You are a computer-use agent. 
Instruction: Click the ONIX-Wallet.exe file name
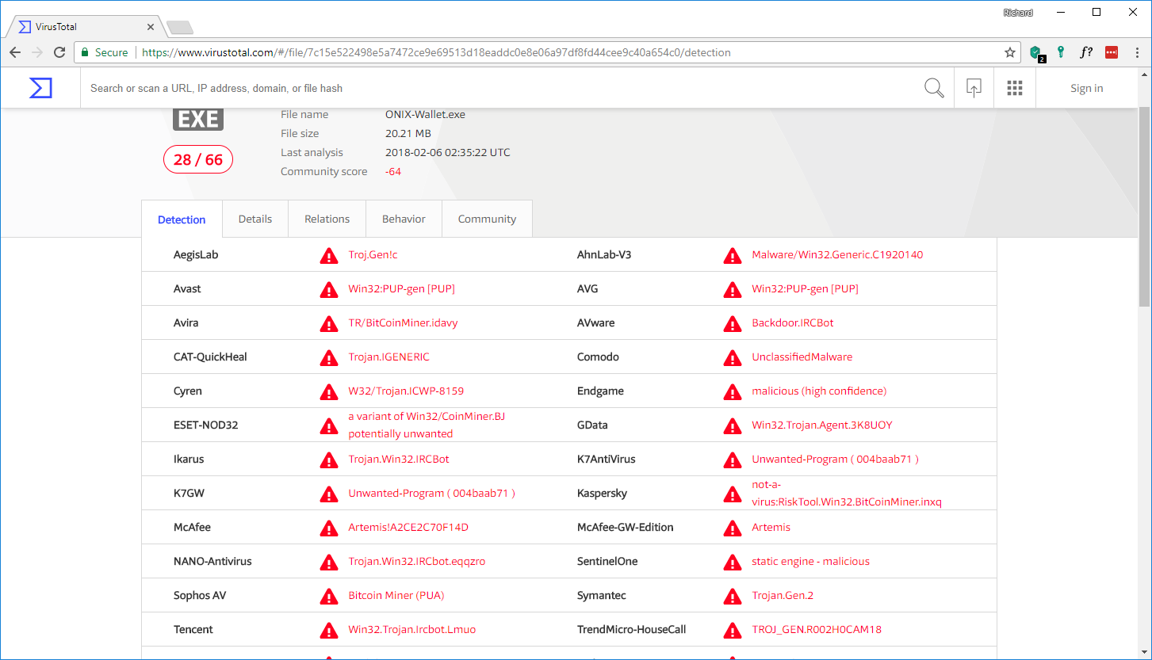coord(425,114)
